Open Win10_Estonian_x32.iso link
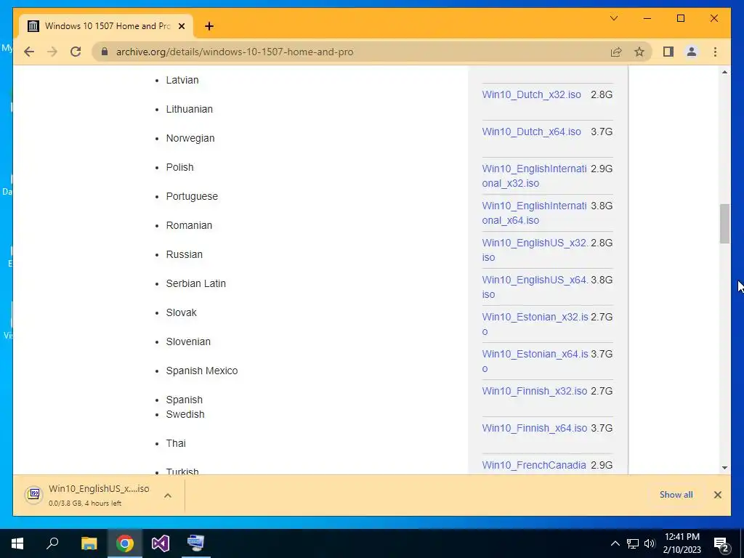The width and height of the screenshot is (744, 558). (x=535, y=323)
